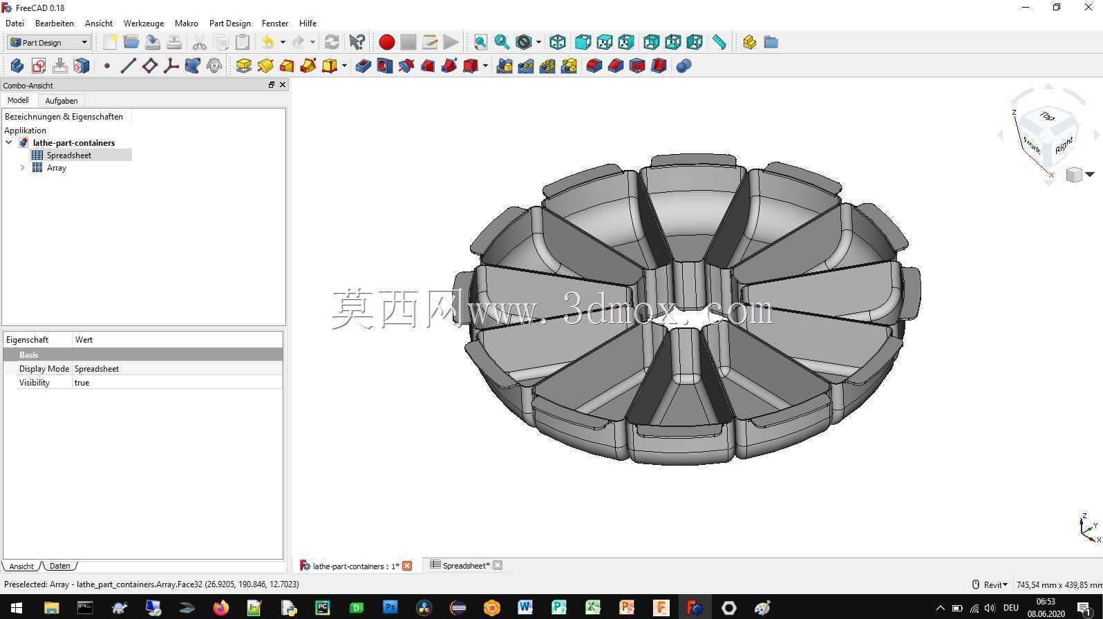This screenshot has width=1103, height=619.
Task: Click the Visibility value true
Action: tap(178, 383)
